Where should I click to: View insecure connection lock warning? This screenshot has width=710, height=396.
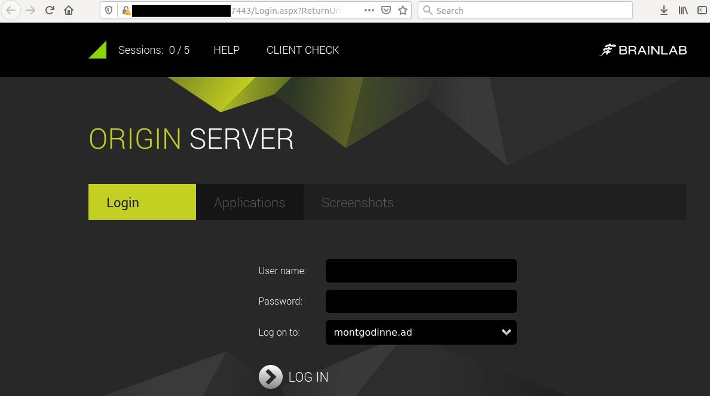126,10
